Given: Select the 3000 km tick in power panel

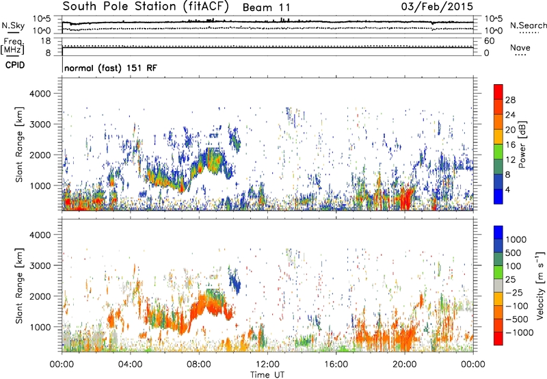Looking at the screenshot, I should coord(40,125).
